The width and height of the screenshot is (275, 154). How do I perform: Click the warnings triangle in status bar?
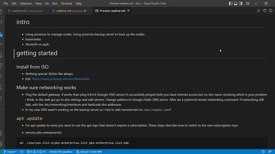[x=34, y=152]
